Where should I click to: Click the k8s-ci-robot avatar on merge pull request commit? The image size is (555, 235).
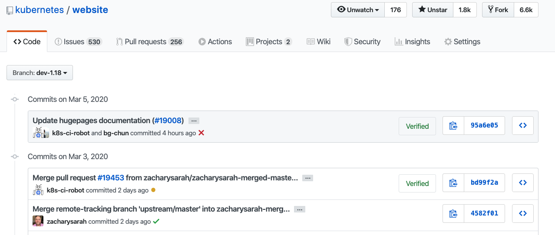38,190
